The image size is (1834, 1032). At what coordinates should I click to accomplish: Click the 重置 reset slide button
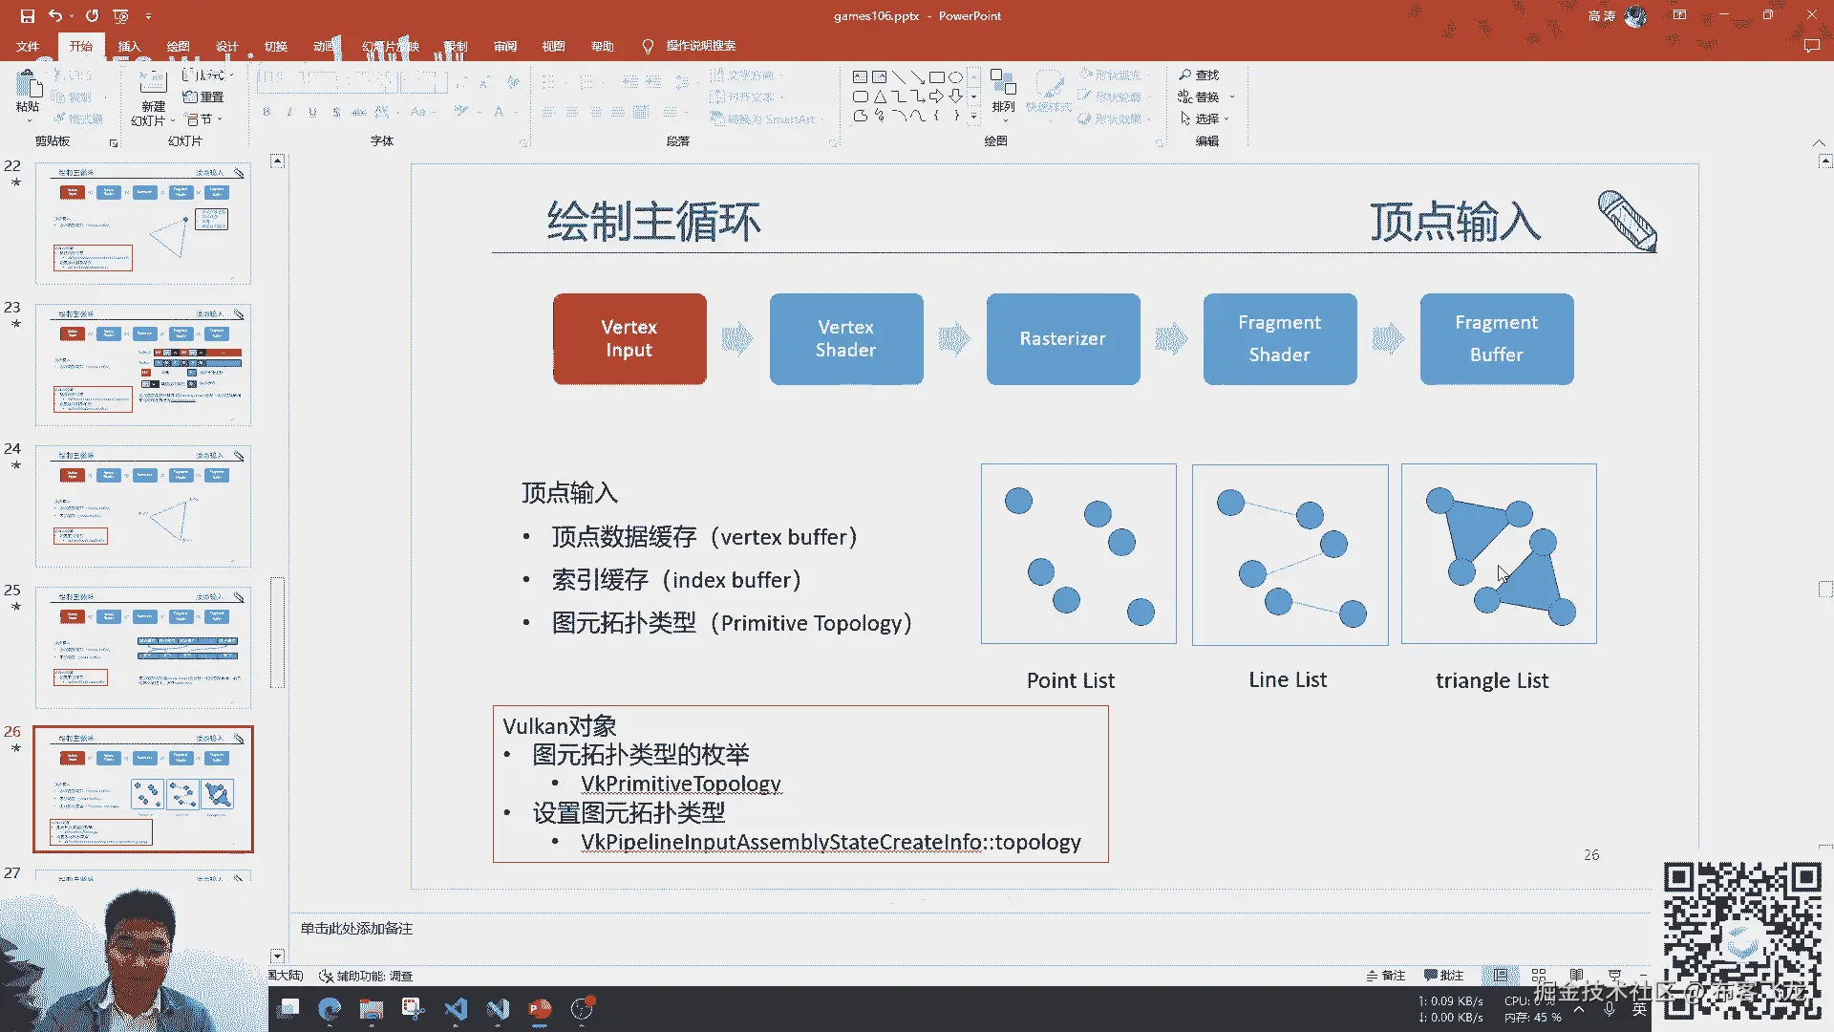point(203,97)
